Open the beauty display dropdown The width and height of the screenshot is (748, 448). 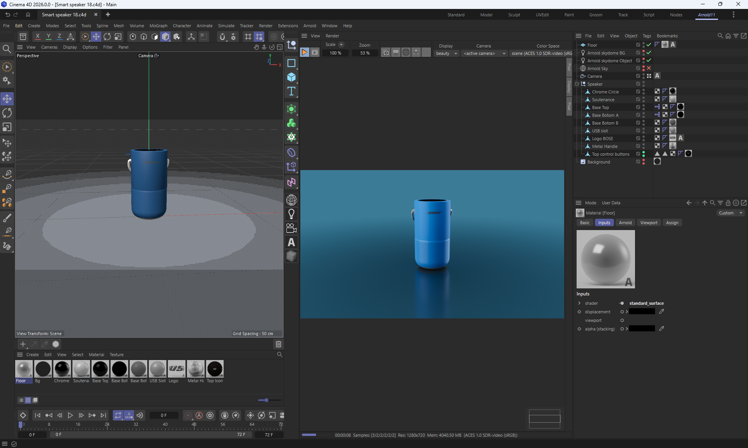tap(446, 53)
